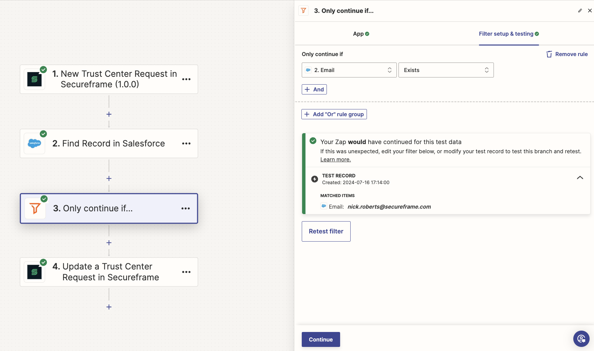
Task: Click Retest filter
Action: (x=326, y=231)
